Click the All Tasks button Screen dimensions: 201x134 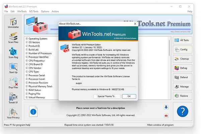pyautogui.click(x=183, y=40)
